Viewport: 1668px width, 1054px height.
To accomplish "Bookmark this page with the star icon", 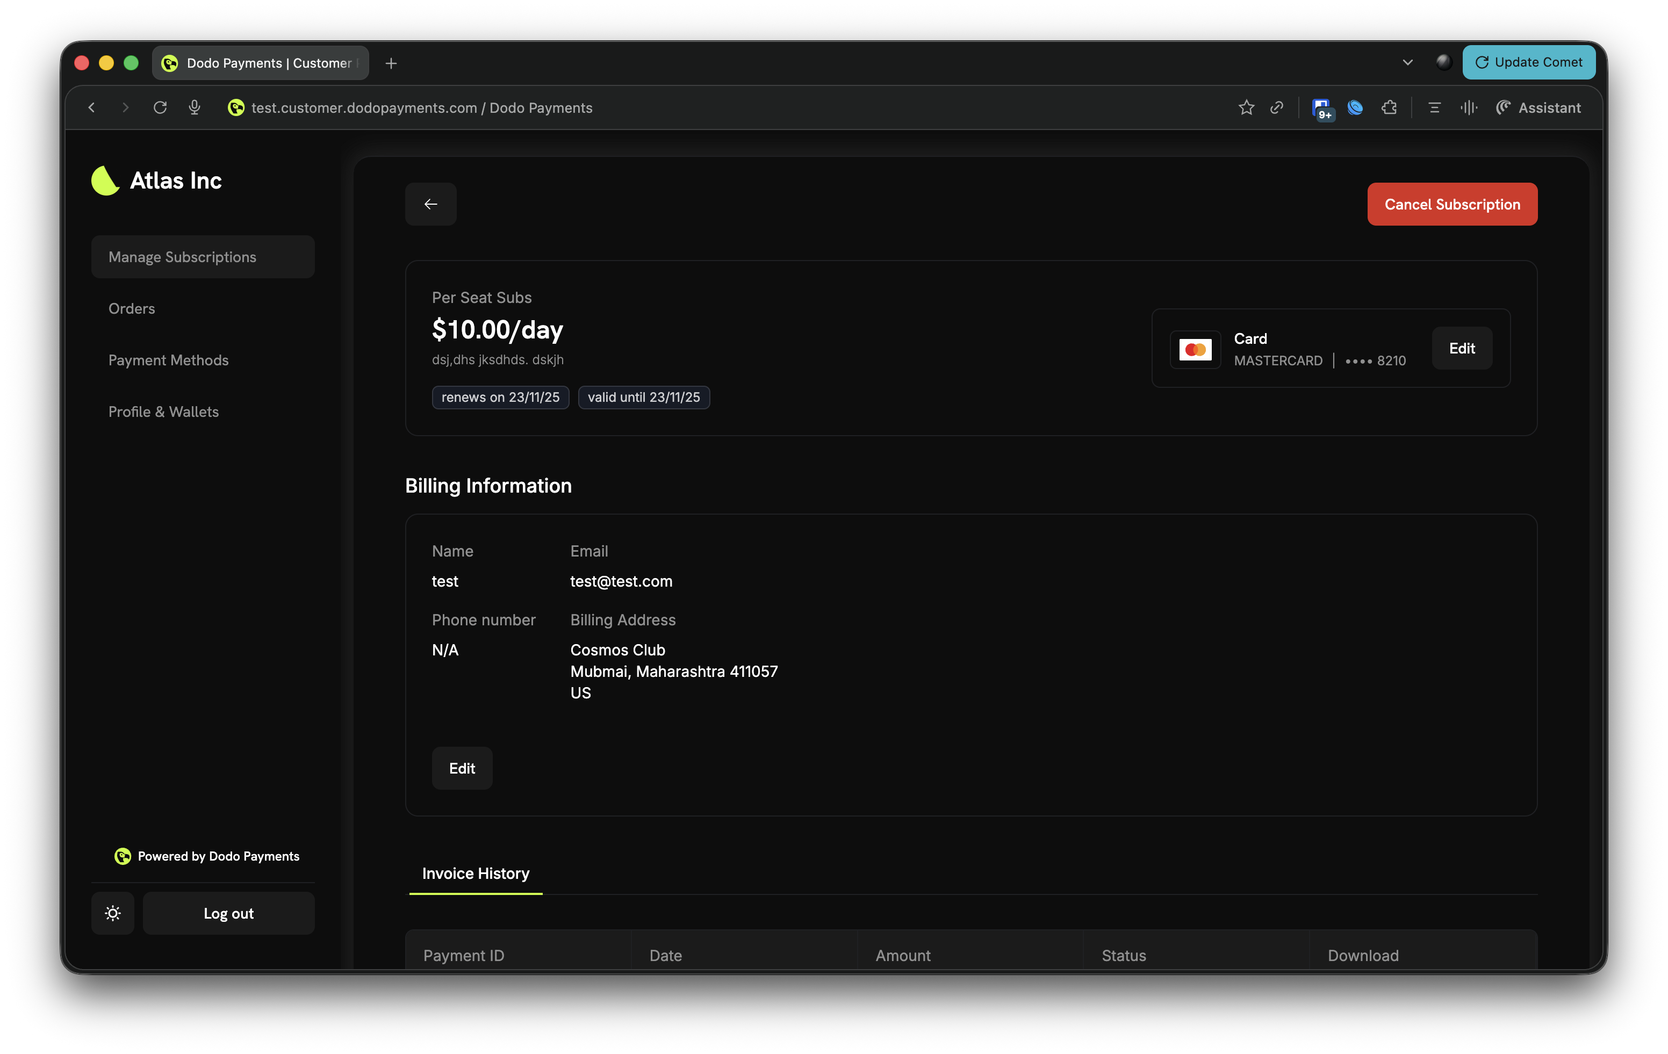I will 1246,107.
